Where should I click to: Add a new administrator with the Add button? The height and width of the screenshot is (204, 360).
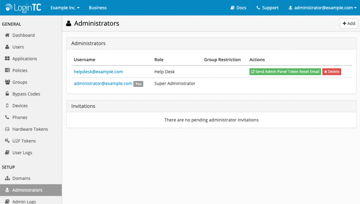(x=348, y=23)
